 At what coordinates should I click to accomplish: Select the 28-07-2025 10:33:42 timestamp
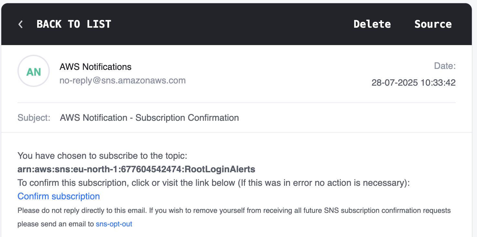413,83
